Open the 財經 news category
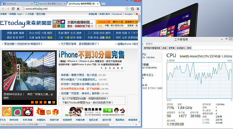The width and height of the screenshot is (233, 129). pyautogui.click(x=38, y=33)
